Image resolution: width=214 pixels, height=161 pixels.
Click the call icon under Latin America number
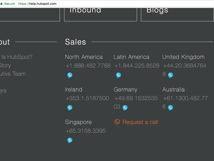coord(118,75)
